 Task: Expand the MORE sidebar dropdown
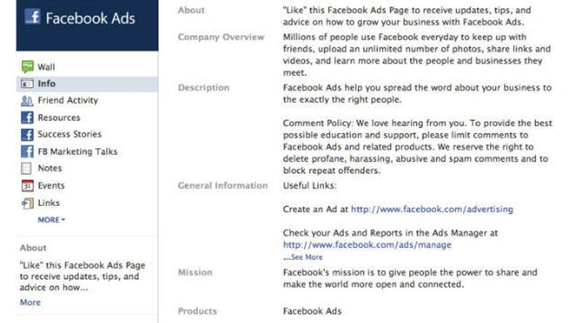click(x=51, y=219)
